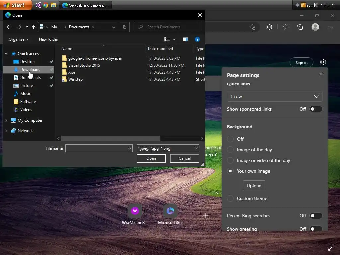Toggle Show sponsored links switch
The height and width of the screenshot is (255, 340).
point(316,109)
